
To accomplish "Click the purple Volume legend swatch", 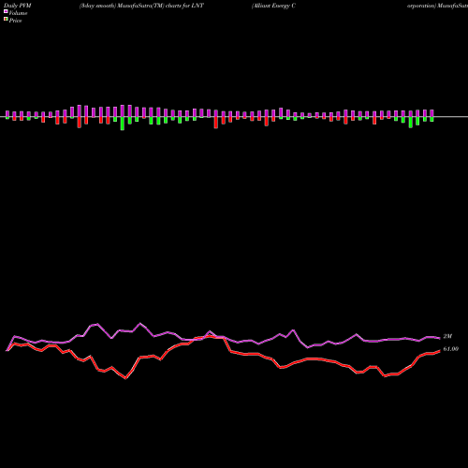I will [6, 12].
